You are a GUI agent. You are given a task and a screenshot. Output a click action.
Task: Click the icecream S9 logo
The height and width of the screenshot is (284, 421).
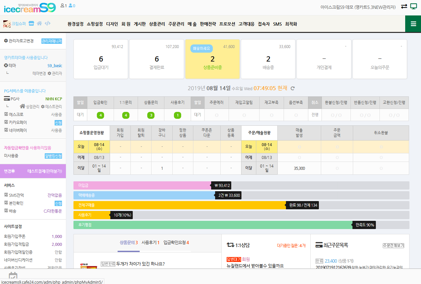[x=30, y=8]
